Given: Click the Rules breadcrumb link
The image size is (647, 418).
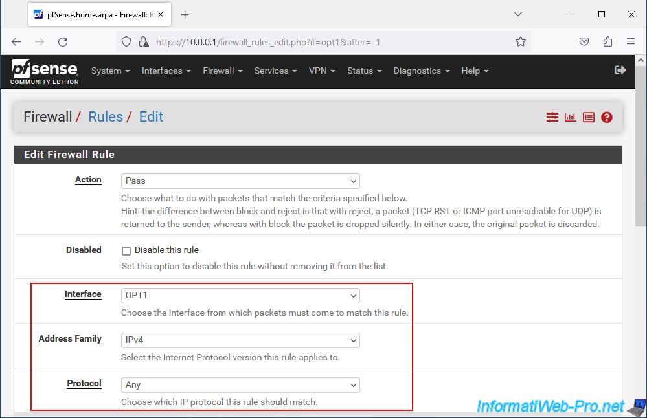Looking at the screenshot, I should (x=106, y=117).
